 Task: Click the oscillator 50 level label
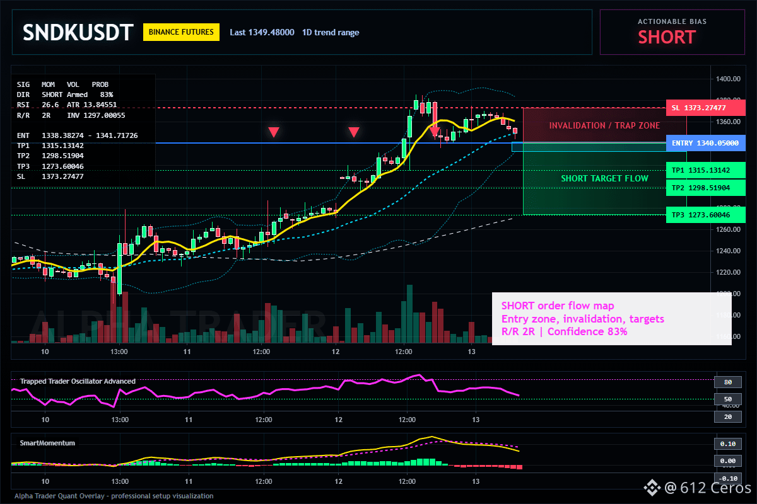click(727, 399)
